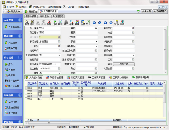Screen dimensions: 169x130
Task: Open 用户管理 in the sidebar
Action: [11, 113]
